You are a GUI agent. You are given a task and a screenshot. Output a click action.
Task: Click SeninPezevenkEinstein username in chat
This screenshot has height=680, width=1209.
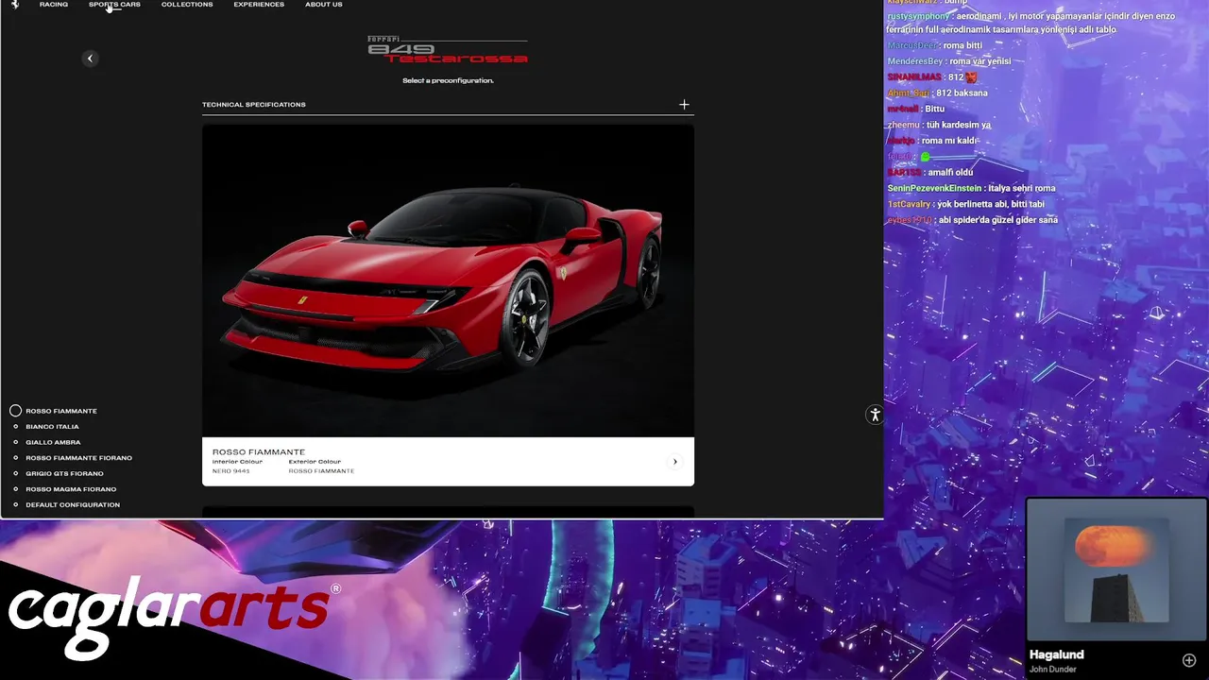[934, 188]
